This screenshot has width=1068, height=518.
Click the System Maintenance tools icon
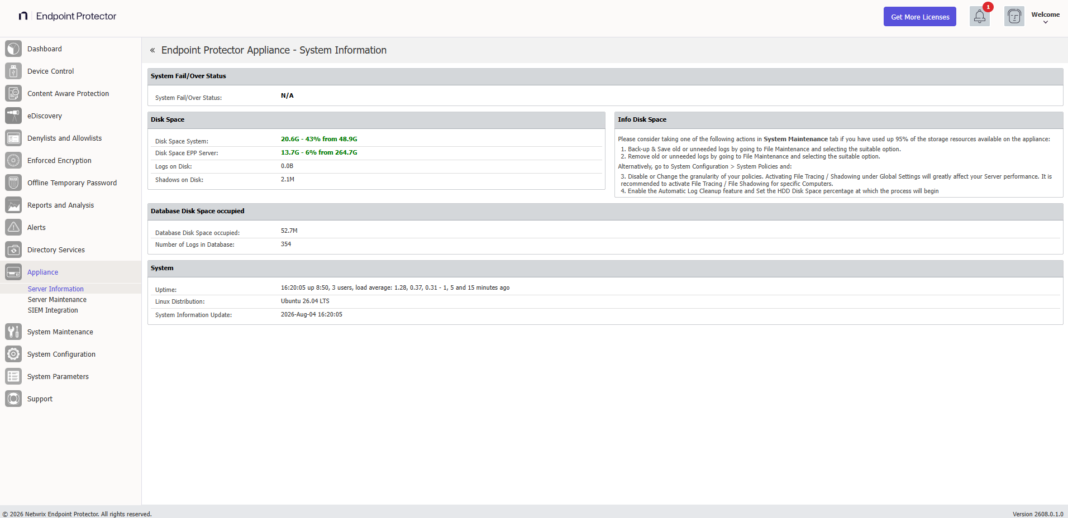[x=13, y=332]
